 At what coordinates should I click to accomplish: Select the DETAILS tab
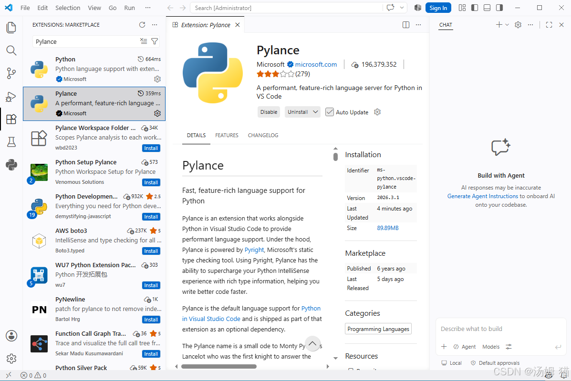pos(196,135)
